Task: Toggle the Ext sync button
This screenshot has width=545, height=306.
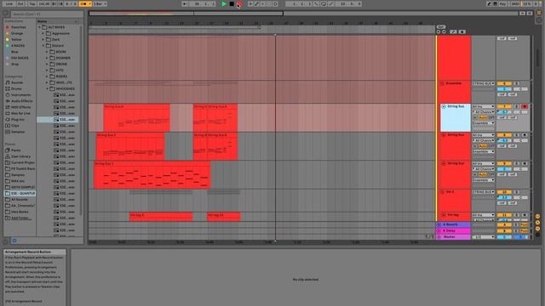Action: pyautogui.click(x=20, y=3)
